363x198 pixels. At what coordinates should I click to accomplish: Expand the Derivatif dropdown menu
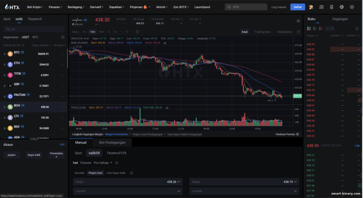pyautogui.click(x=97, y=7)
